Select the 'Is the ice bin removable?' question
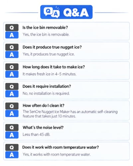Screen dimensions: 133x166 tap(45, 28)
